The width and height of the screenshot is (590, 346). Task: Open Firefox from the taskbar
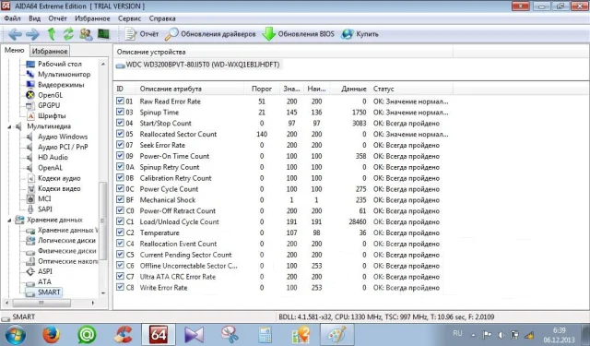52,334
